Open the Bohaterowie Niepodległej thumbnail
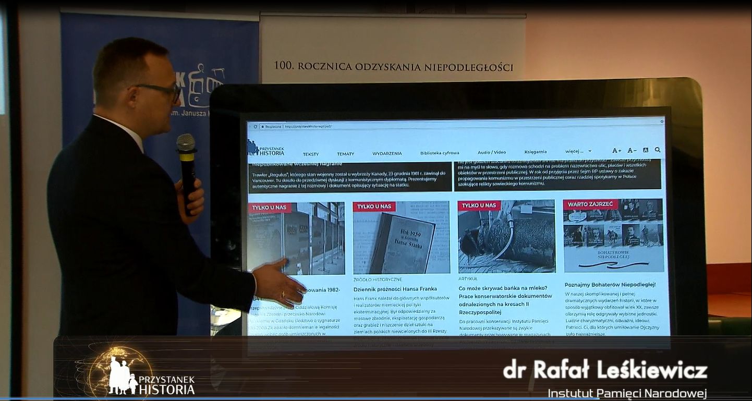Image resolution: width=752 pixels, height=401 pixels. [x=613, y=235]
